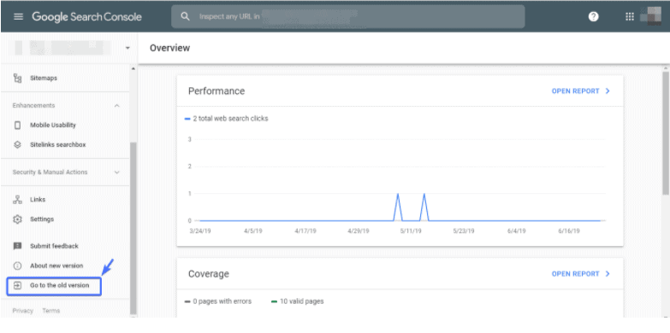Open the help question mark icon
Viewport: 670px width, 333px height.
click(593, 16)
